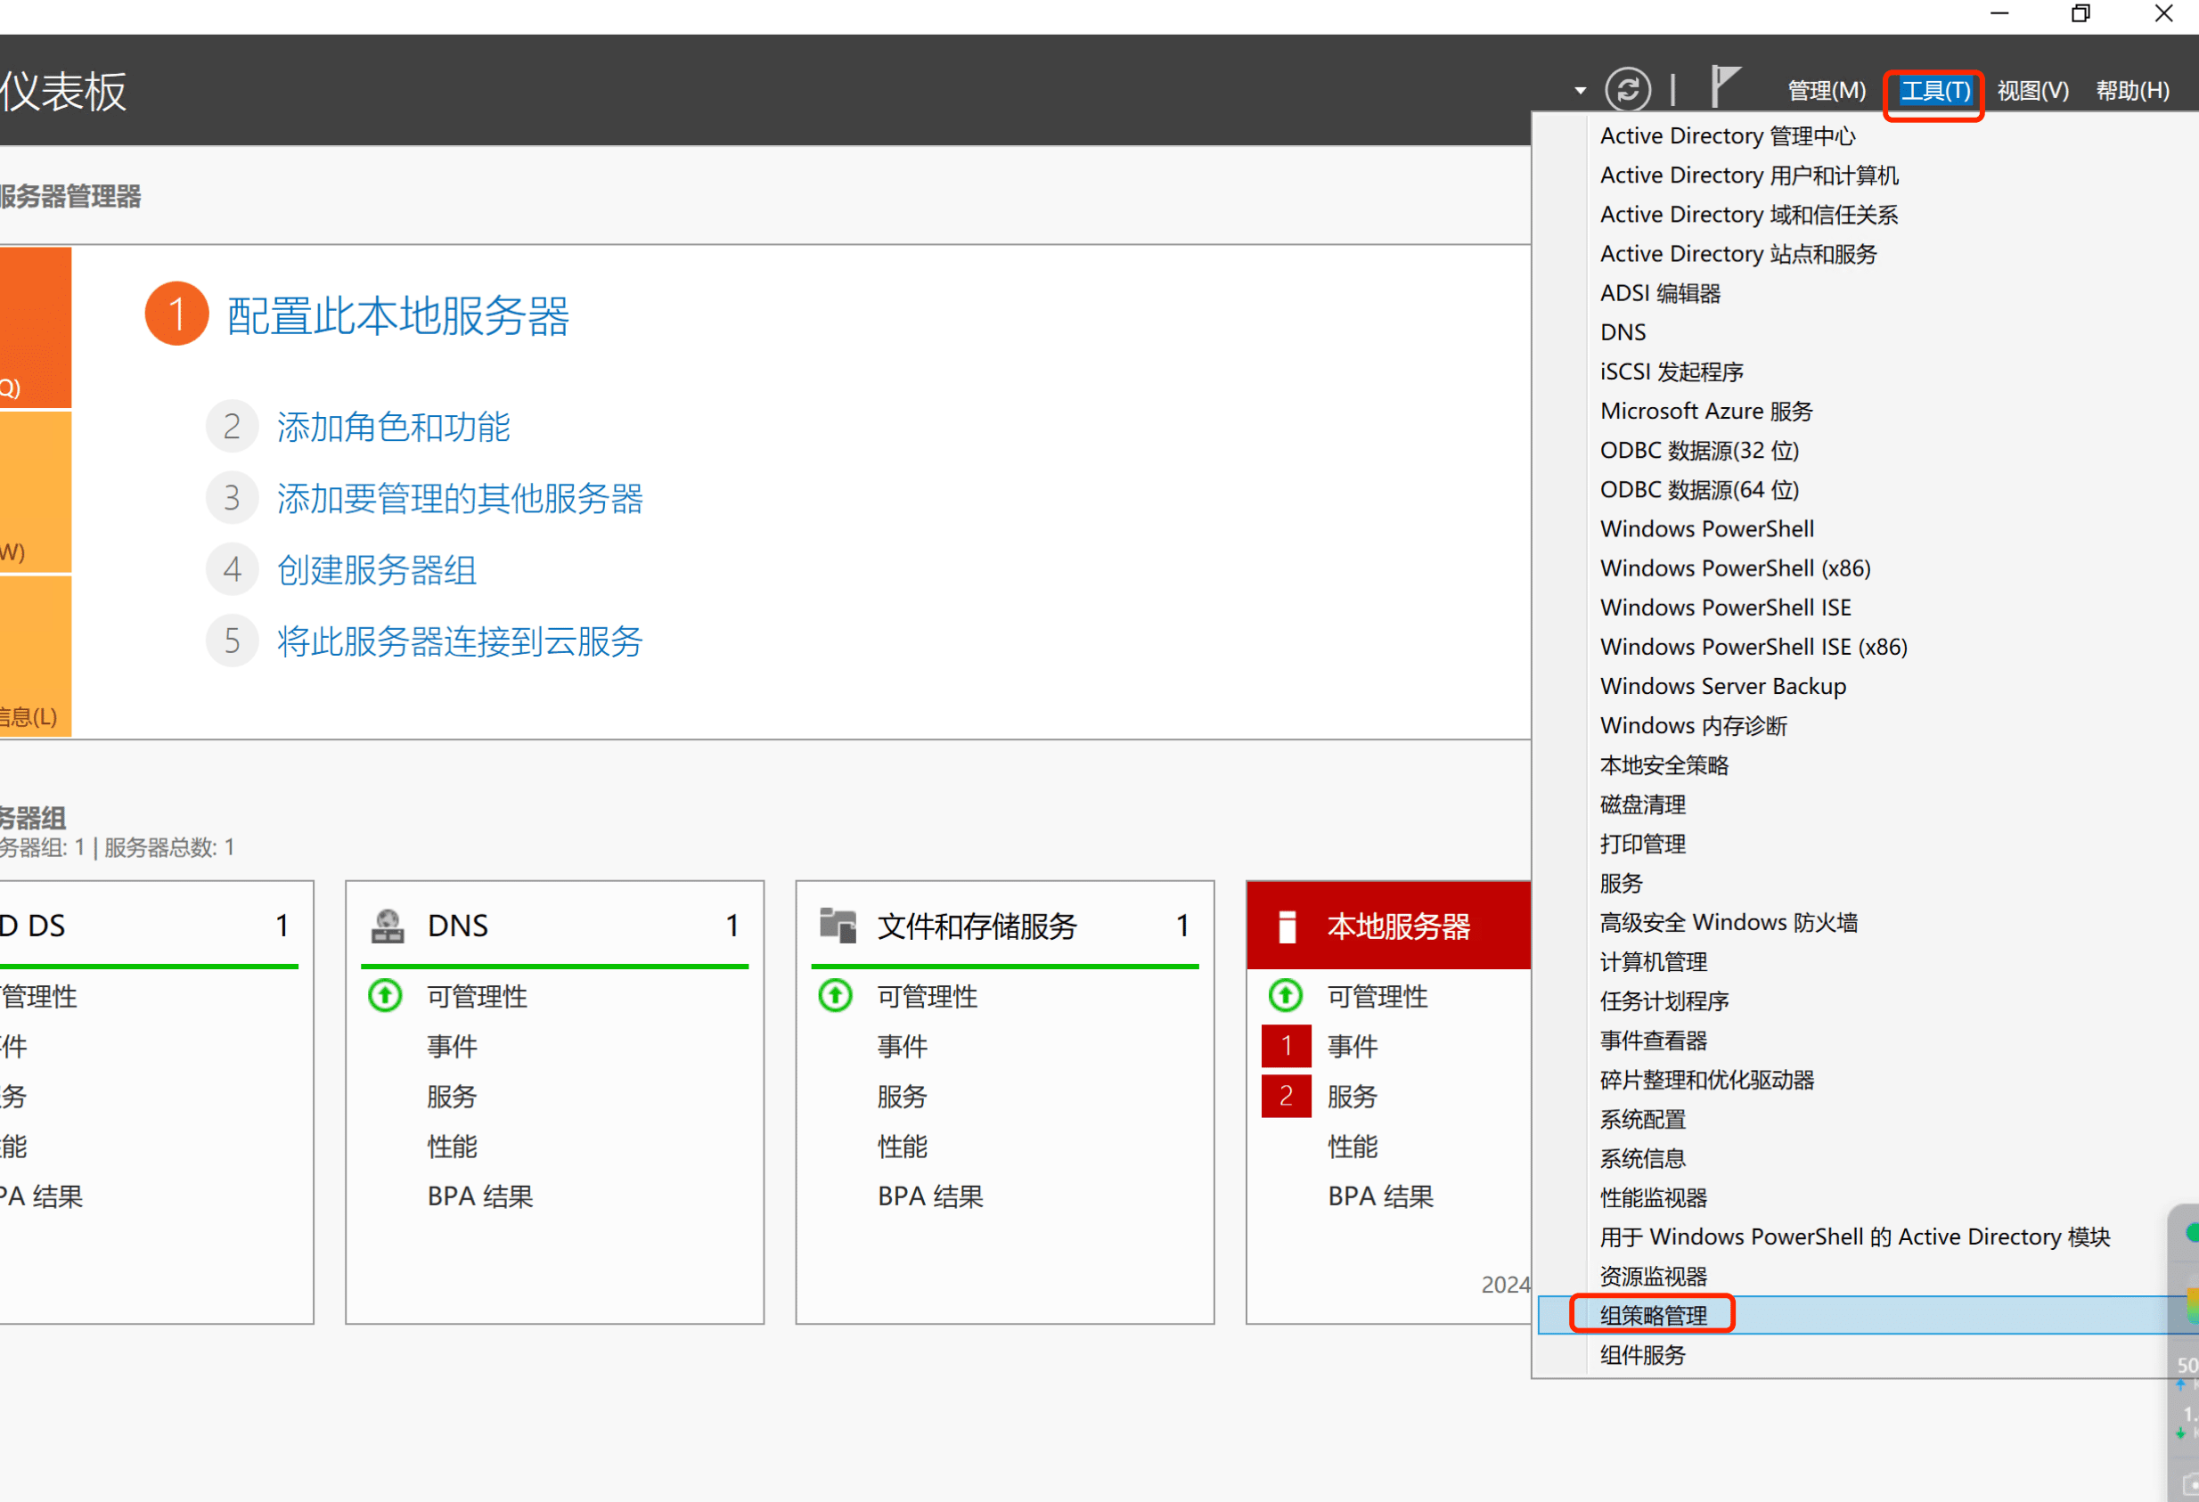Open 本地服务器 tile title
2199x1502 pixels.
click(x=1399, y=925)
